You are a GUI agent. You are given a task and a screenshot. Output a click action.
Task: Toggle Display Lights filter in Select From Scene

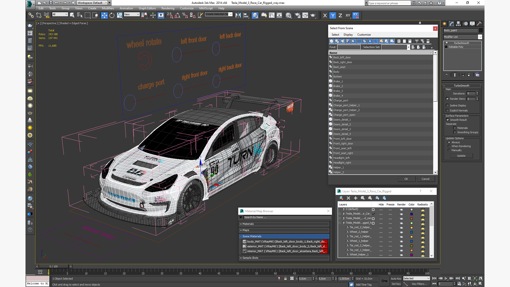[x=343, y=41]
